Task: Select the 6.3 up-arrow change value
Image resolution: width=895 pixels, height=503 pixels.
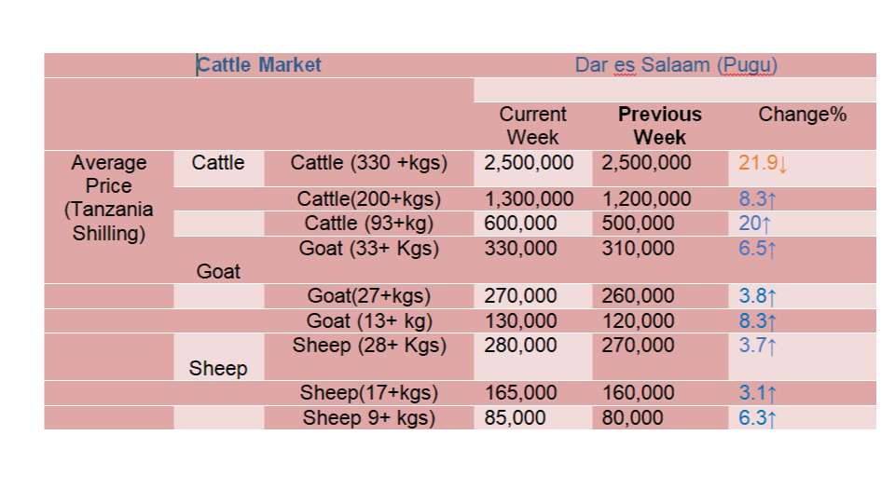Action: click(757, 418)
